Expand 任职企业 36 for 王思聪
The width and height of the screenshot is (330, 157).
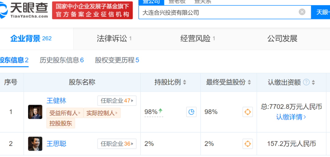point(117,144)
